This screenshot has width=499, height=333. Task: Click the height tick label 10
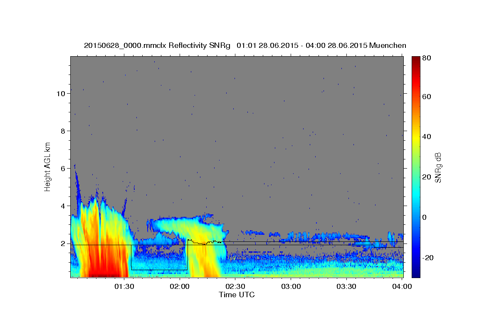coord(61,94)
